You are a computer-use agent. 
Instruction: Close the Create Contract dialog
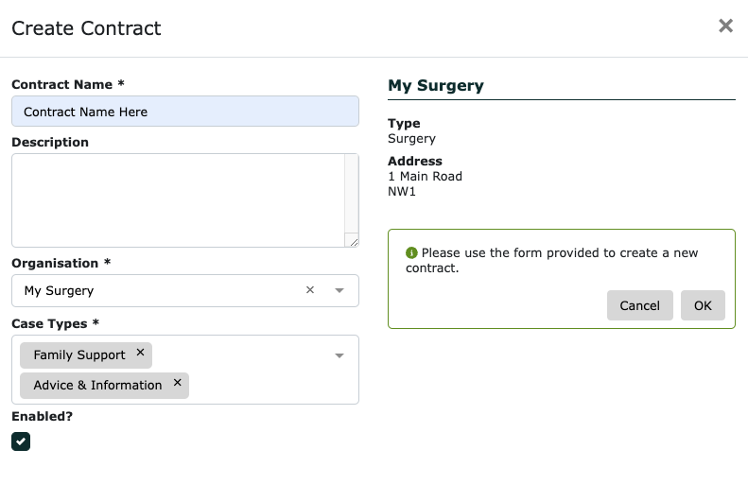point(725,26)
